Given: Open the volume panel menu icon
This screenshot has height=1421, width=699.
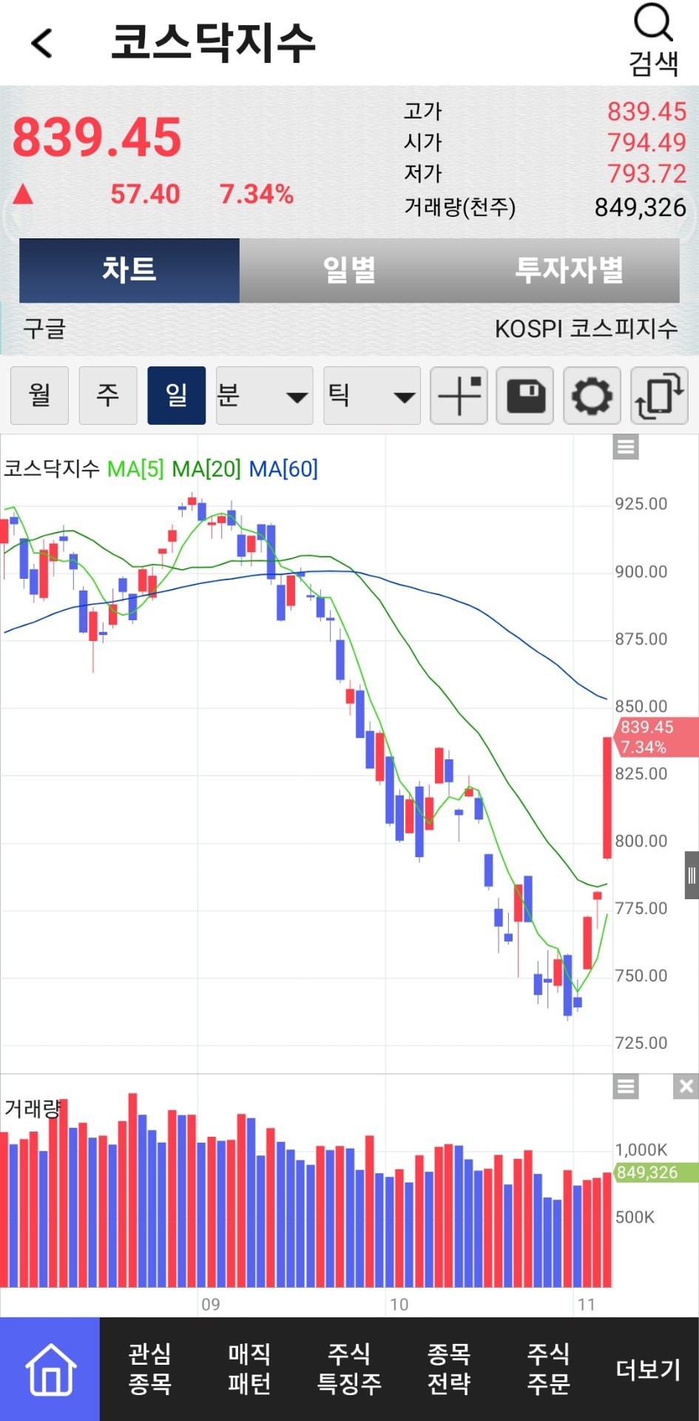Looking at the screenshot, I should (x=626, y=1086).
